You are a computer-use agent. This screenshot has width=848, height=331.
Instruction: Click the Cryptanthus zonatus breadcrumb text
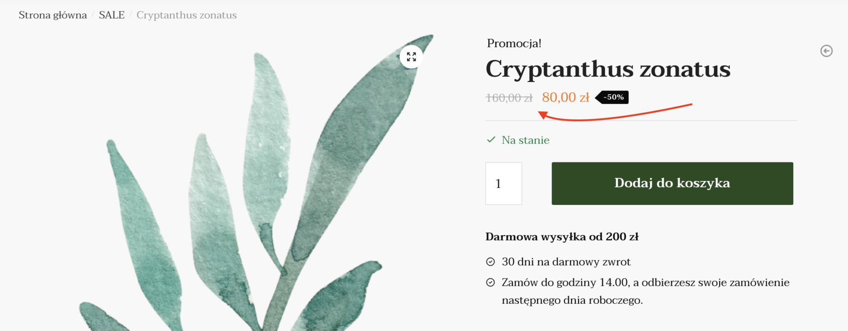[187, 15]
